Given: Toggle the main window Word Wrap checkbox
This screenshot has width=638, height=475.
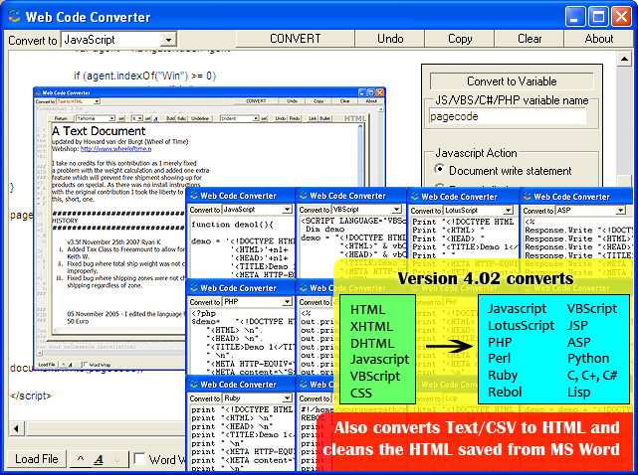Looking at the screenshot, I should coord(139,458).
